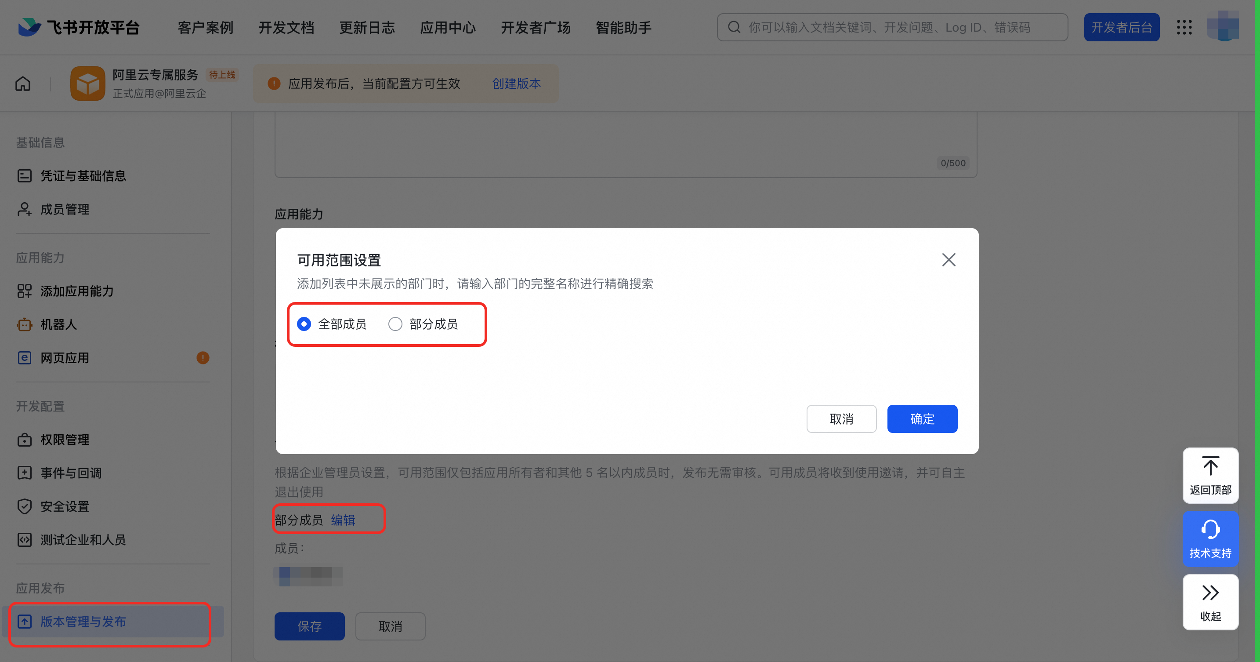This screenshot has height=662, width=1260.
Task: Click the home icon in breadcrumb bar
Action: pos(23,84)
